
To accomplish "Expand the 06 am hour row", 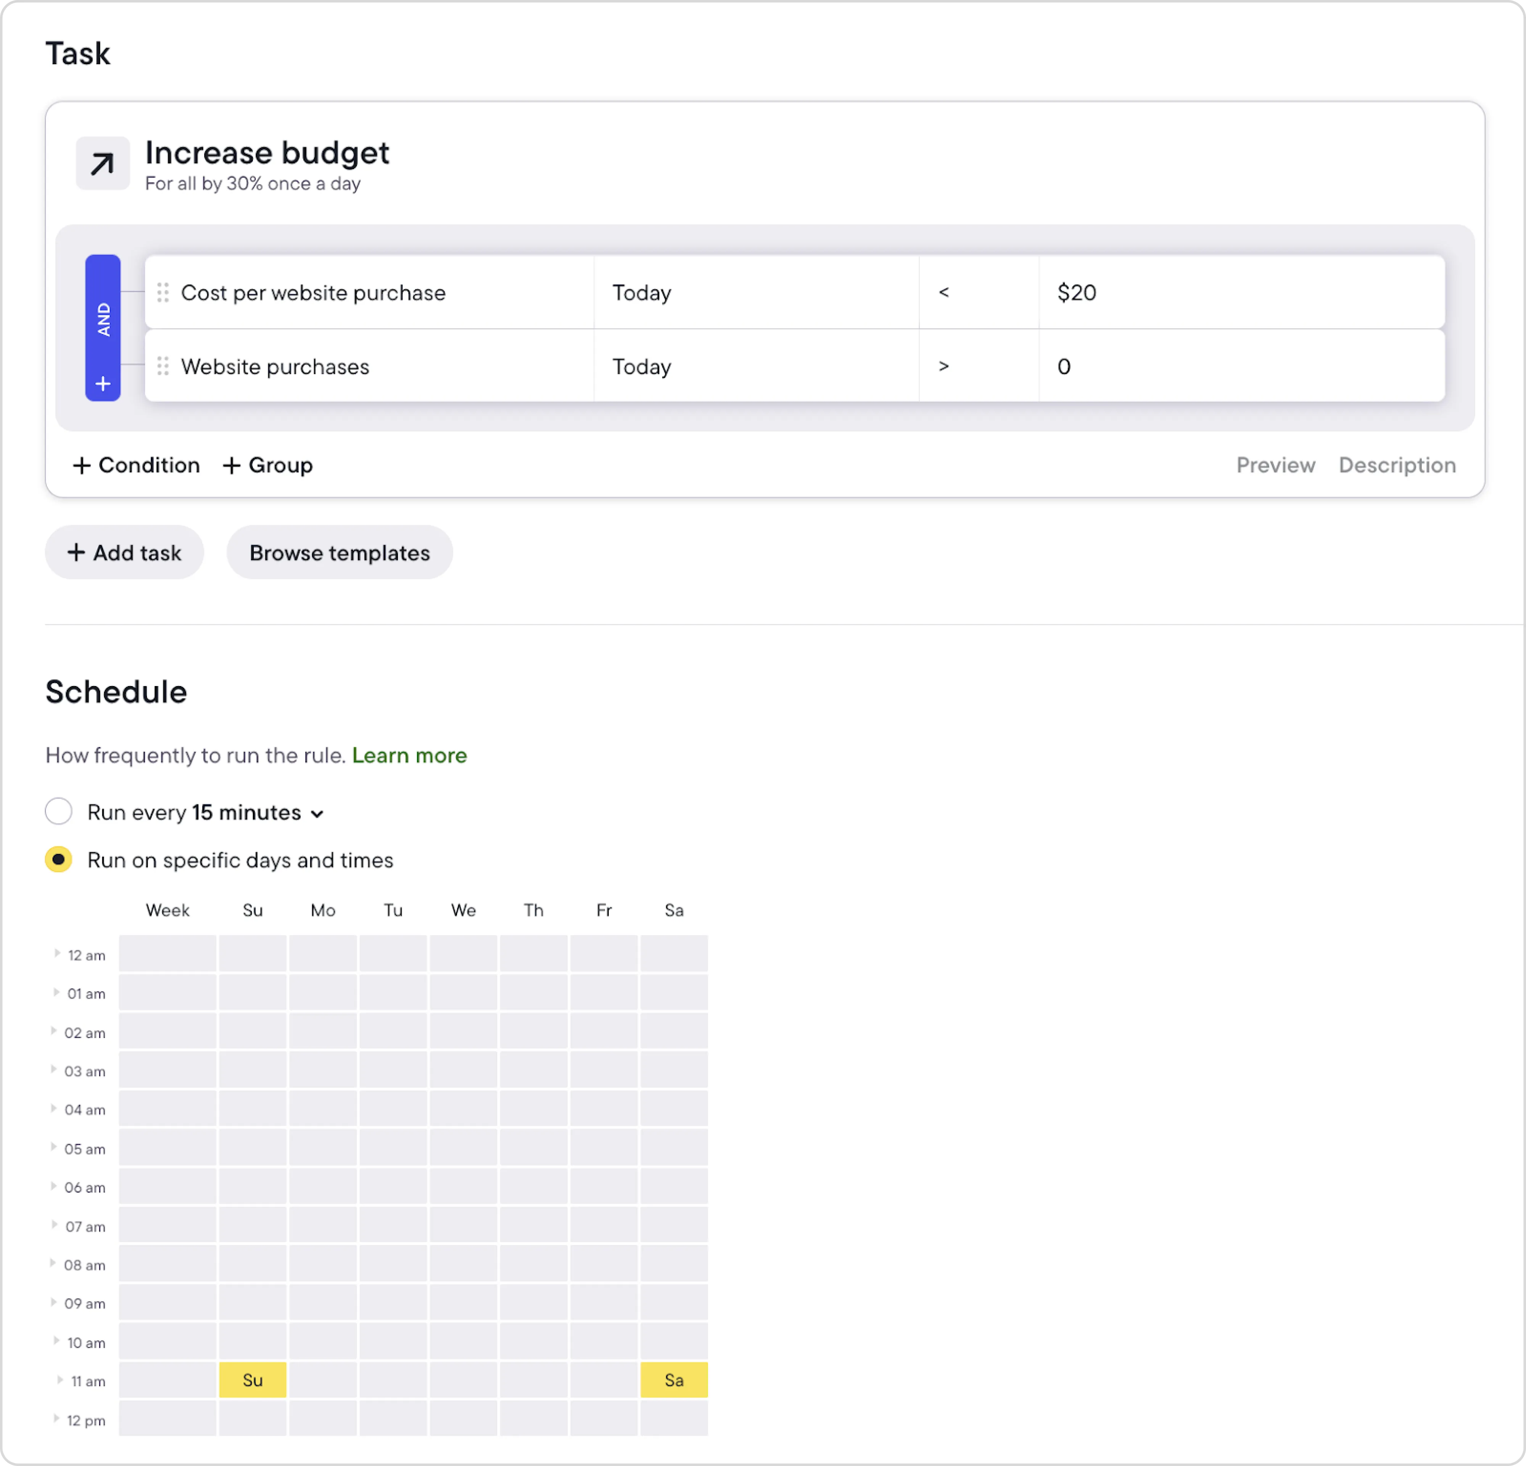I will [54, 1186].
